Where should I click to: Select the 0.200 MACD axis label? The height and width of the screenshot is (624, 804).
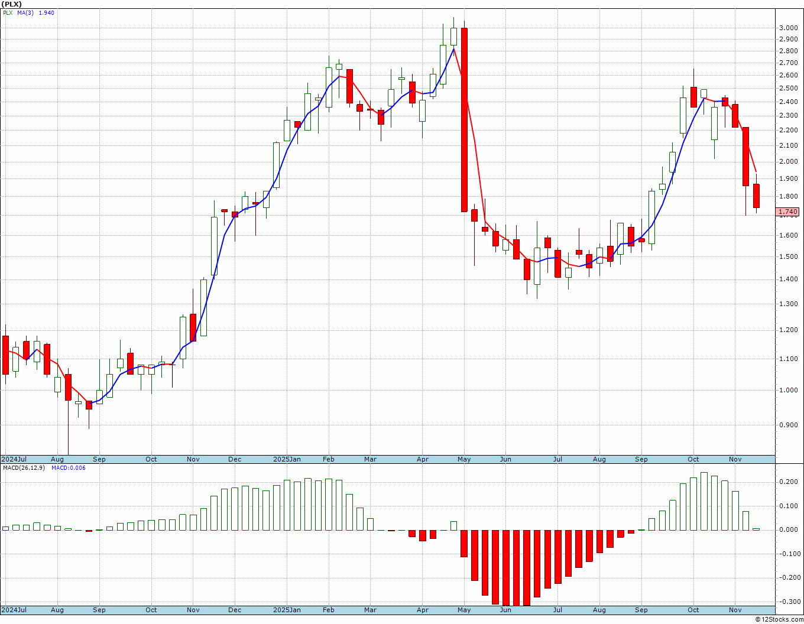tap(789, 482)
